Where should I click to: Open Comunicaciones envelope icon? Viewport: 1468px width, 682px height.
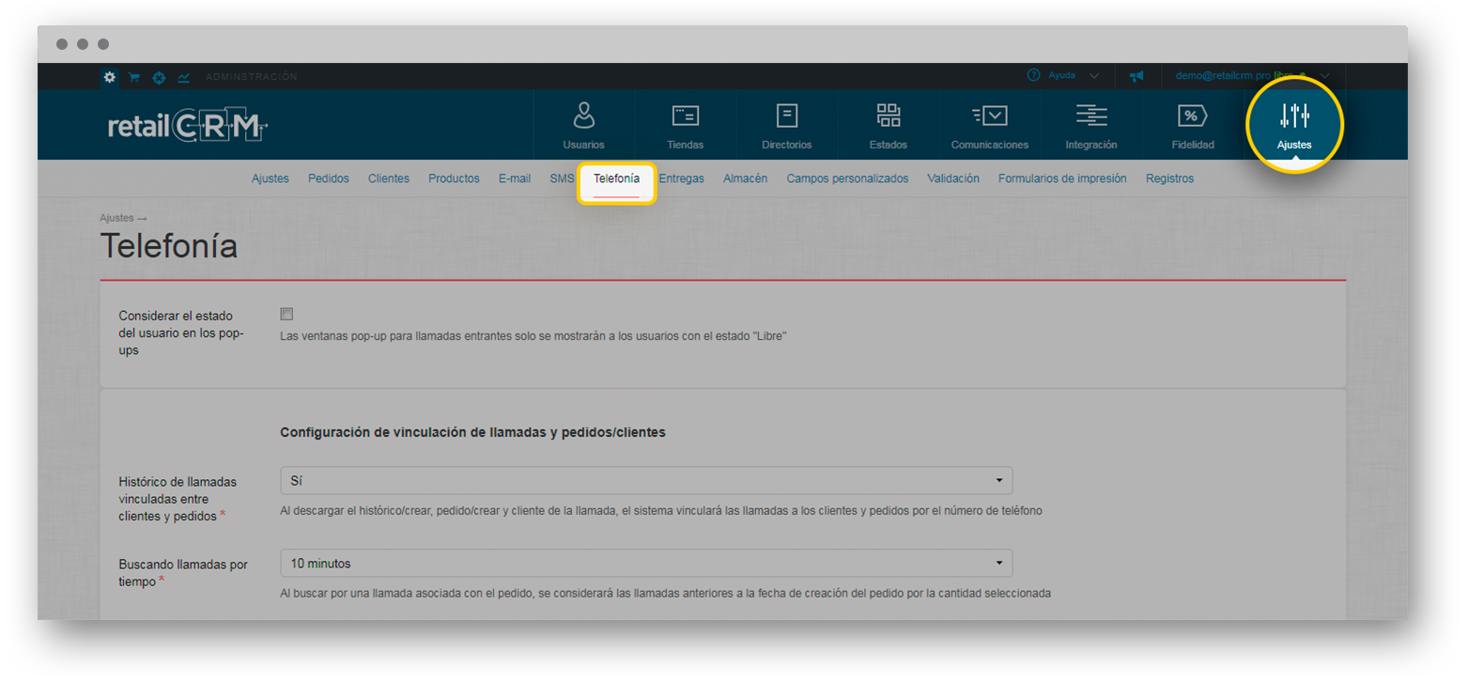[989, 116]
